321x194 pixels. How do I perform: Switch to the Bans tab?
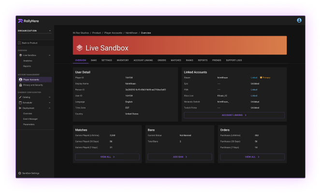pyautogui.click(x=94, y=60)
